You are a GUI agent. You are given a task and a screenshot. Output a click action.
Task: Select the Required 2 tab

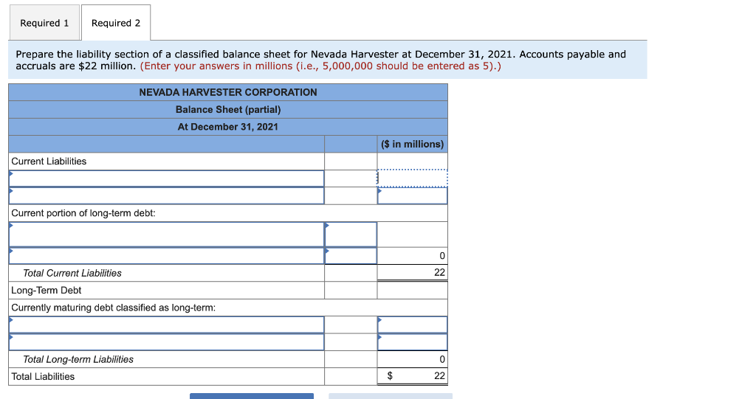pyautogui.click(x=116, y=23)
